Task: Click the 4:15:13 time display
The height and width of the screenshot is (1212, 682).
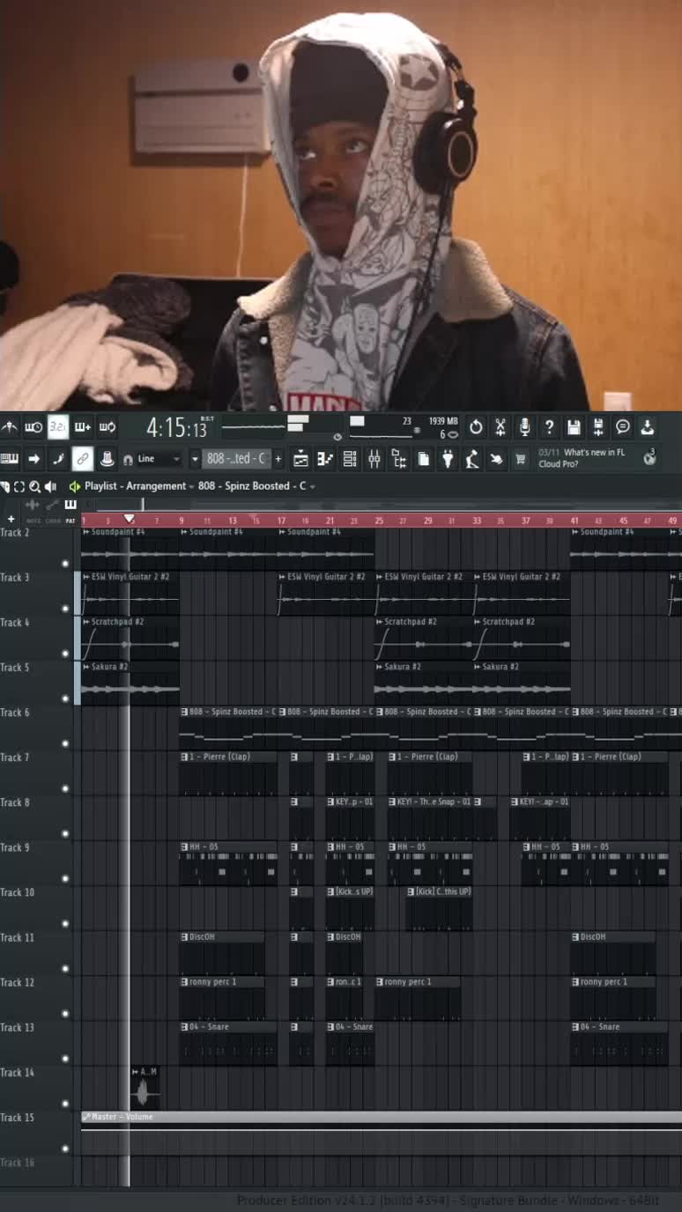Action: click(x=177, y=428)
